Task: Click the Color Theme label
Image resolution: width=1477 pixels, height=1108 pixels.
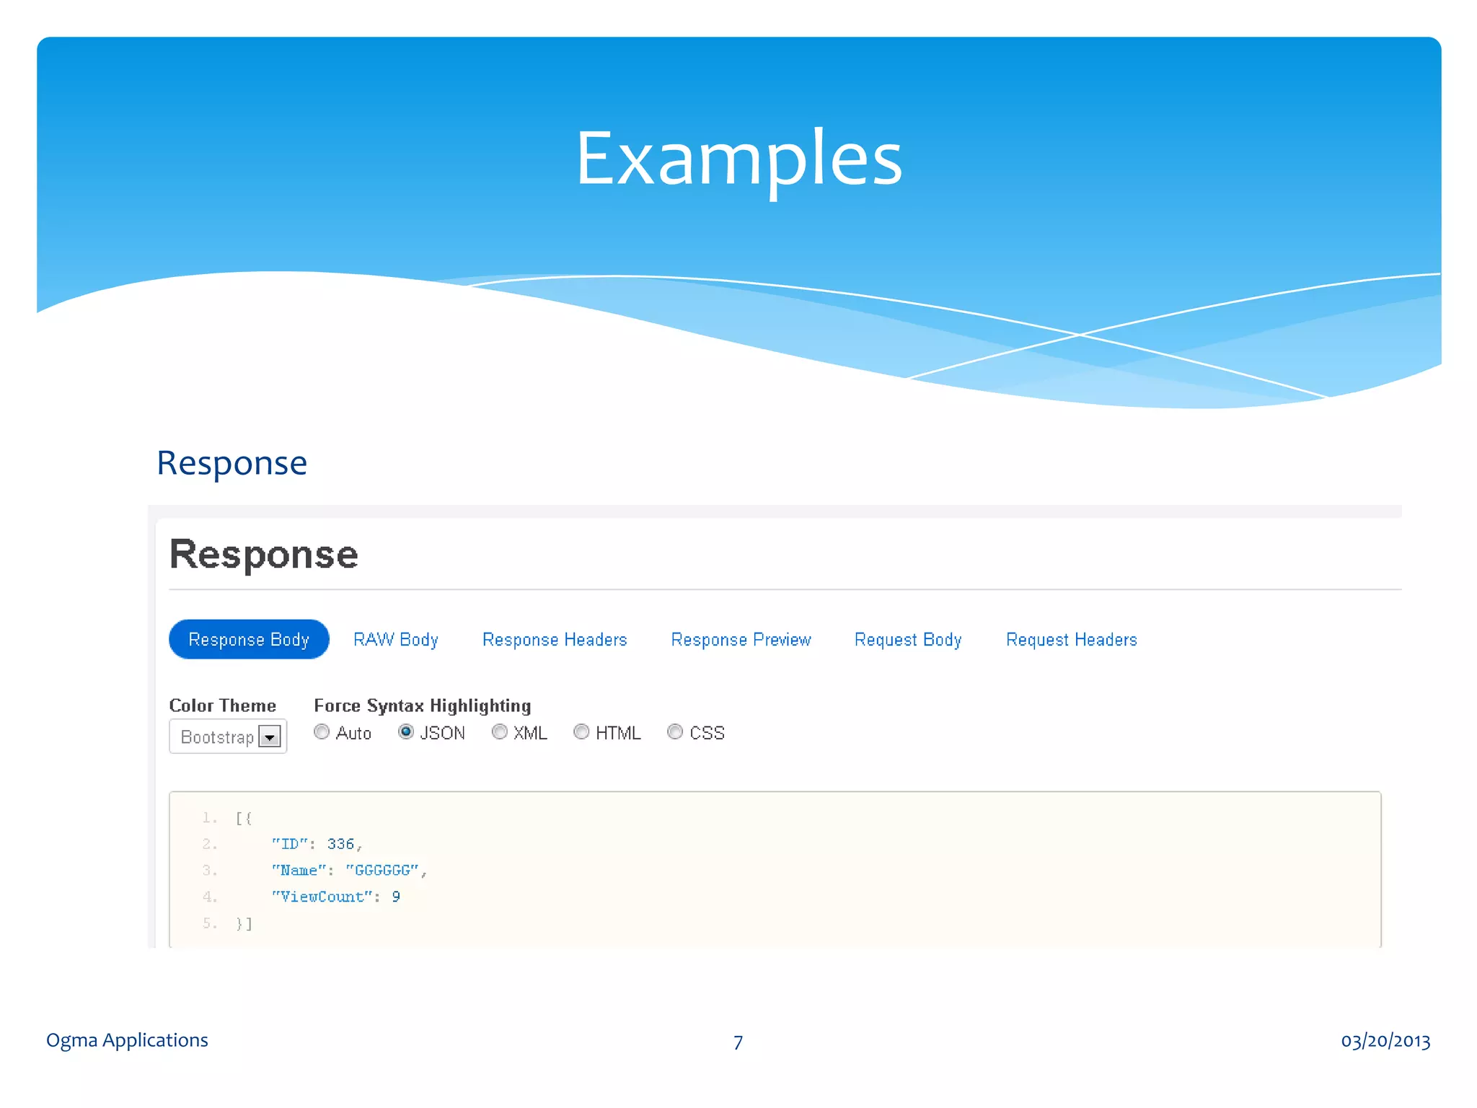Action: [x=223, y=705]
